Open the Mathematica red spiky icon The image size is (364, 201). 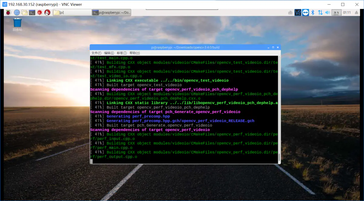(x=39, y=12)
